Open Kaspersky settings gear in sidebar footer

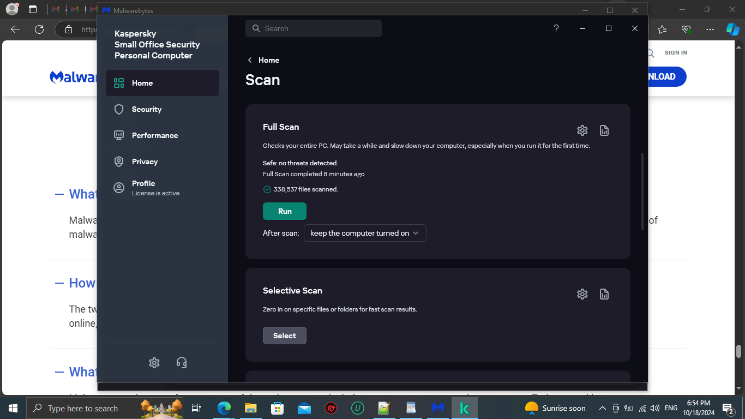[x=154, y=363]
